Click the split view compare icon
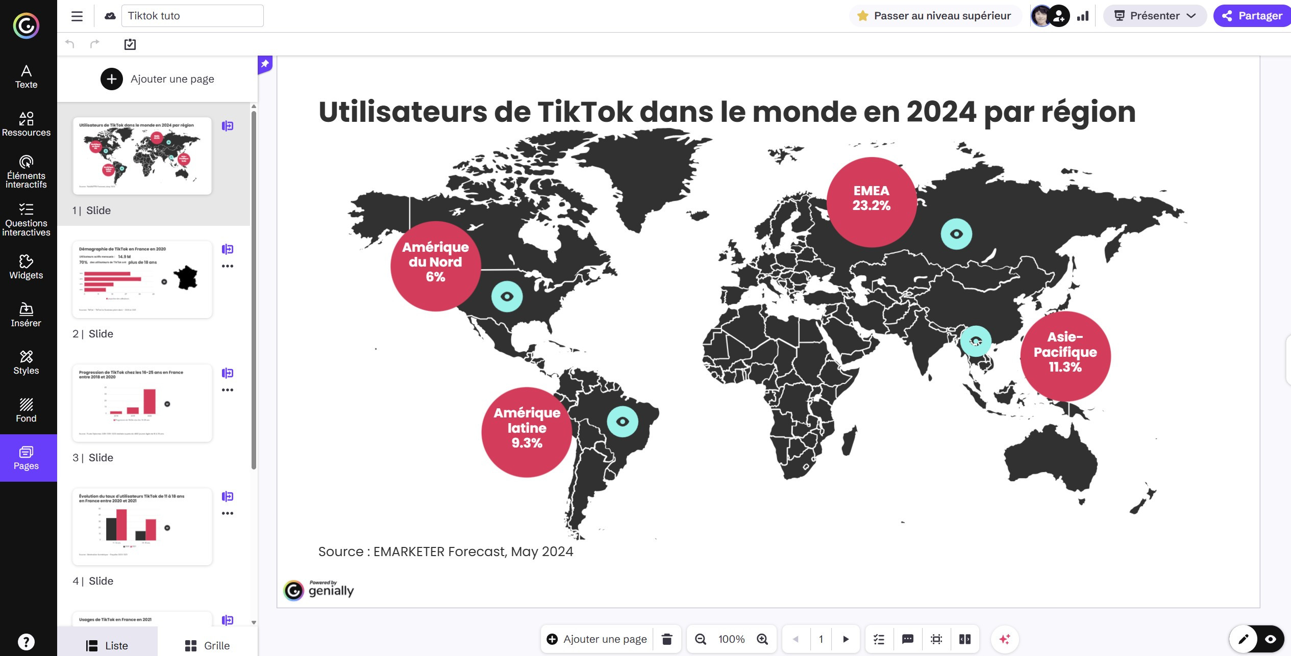Screen dimensions: 1291x656 pos(965,639)
